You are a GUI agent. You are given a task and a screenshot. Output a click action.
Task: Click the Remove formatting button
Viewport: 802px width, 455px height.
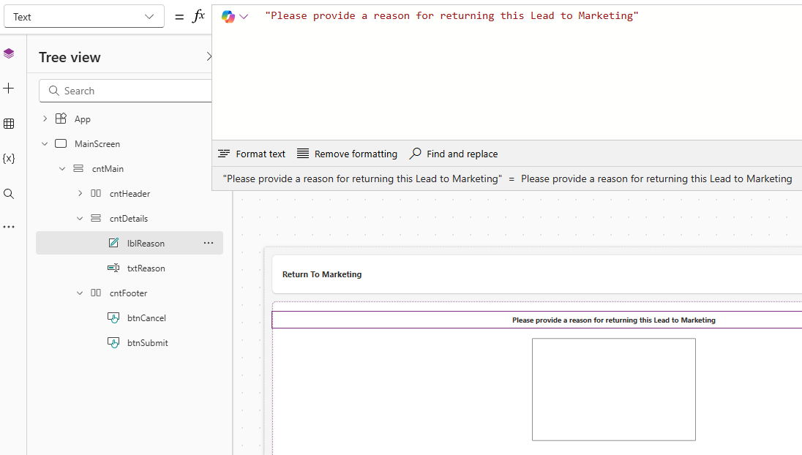347,154
